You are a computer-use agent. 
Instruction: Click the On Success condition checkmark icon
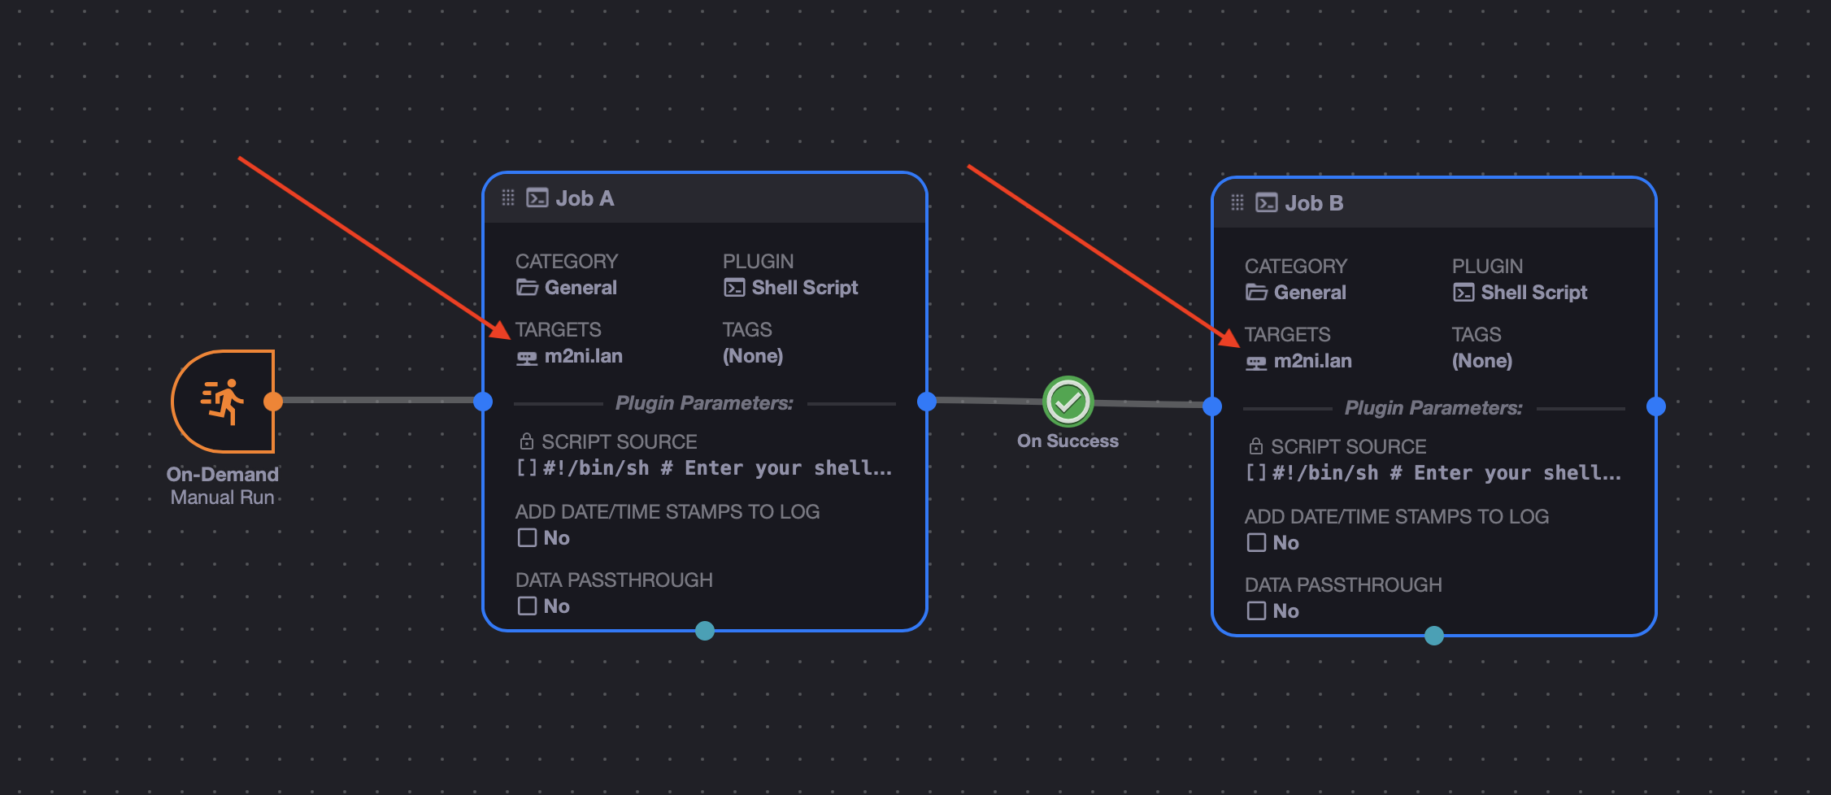(x=1068, y=402)
